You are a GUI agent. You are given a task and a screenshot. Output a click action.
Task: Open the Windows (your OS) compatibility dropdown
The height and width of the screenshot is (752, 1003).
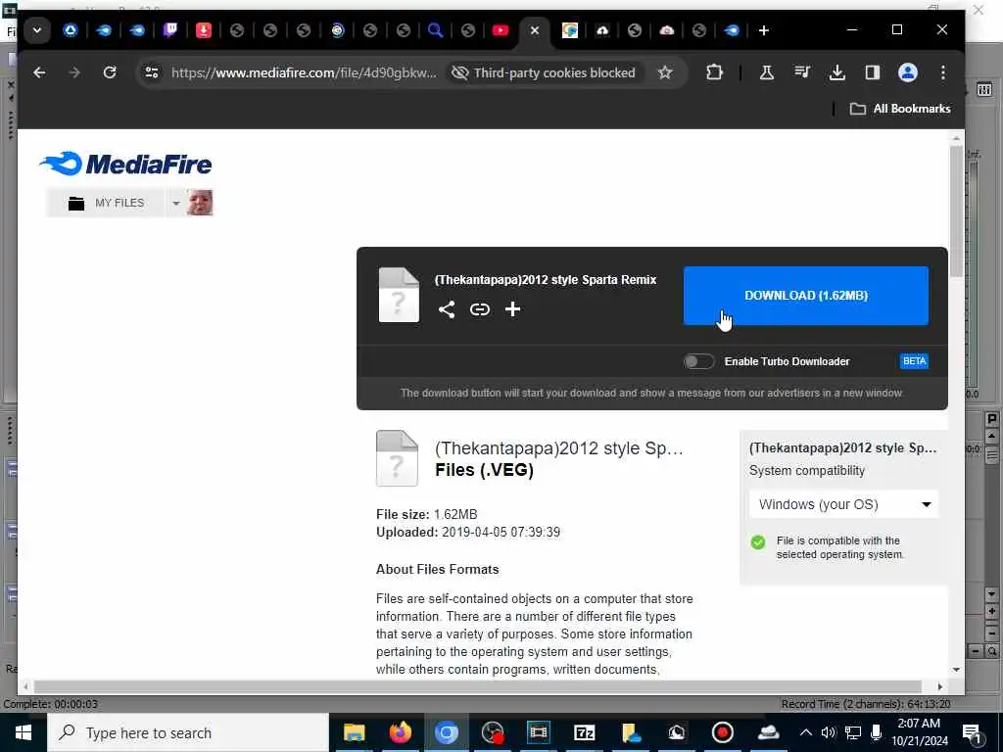click(843, 504)
